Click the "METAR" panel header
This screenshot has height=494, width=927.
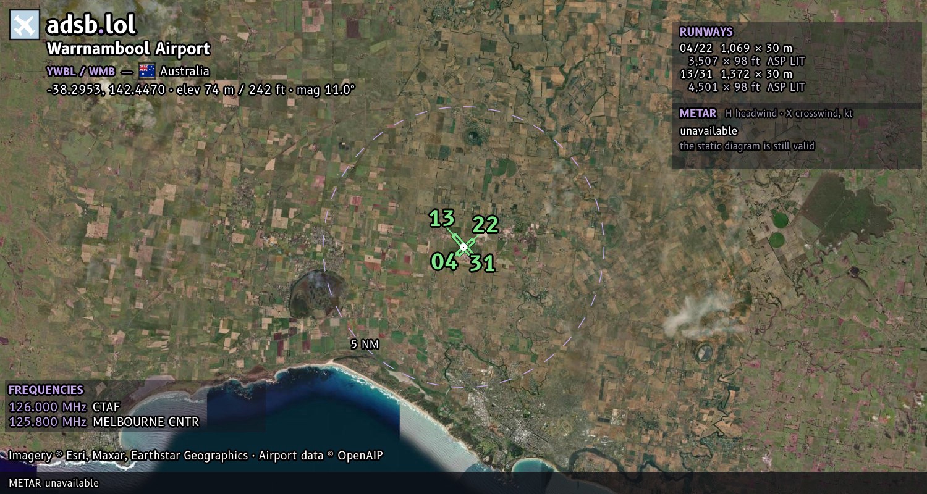(698, 113)
